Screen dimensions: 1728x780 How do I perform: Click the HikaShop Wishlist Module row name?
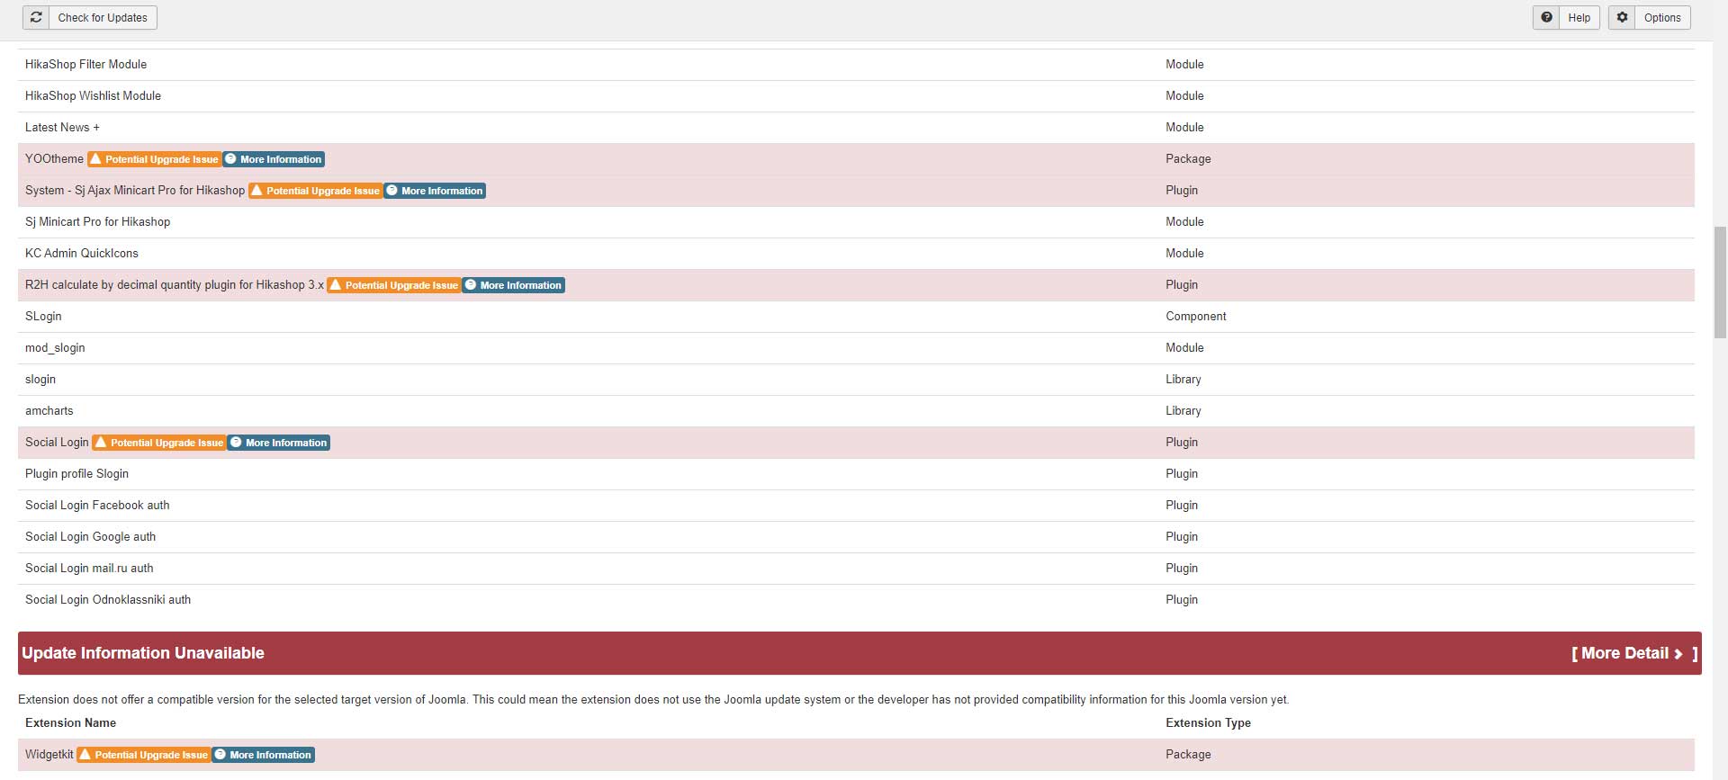93,95
